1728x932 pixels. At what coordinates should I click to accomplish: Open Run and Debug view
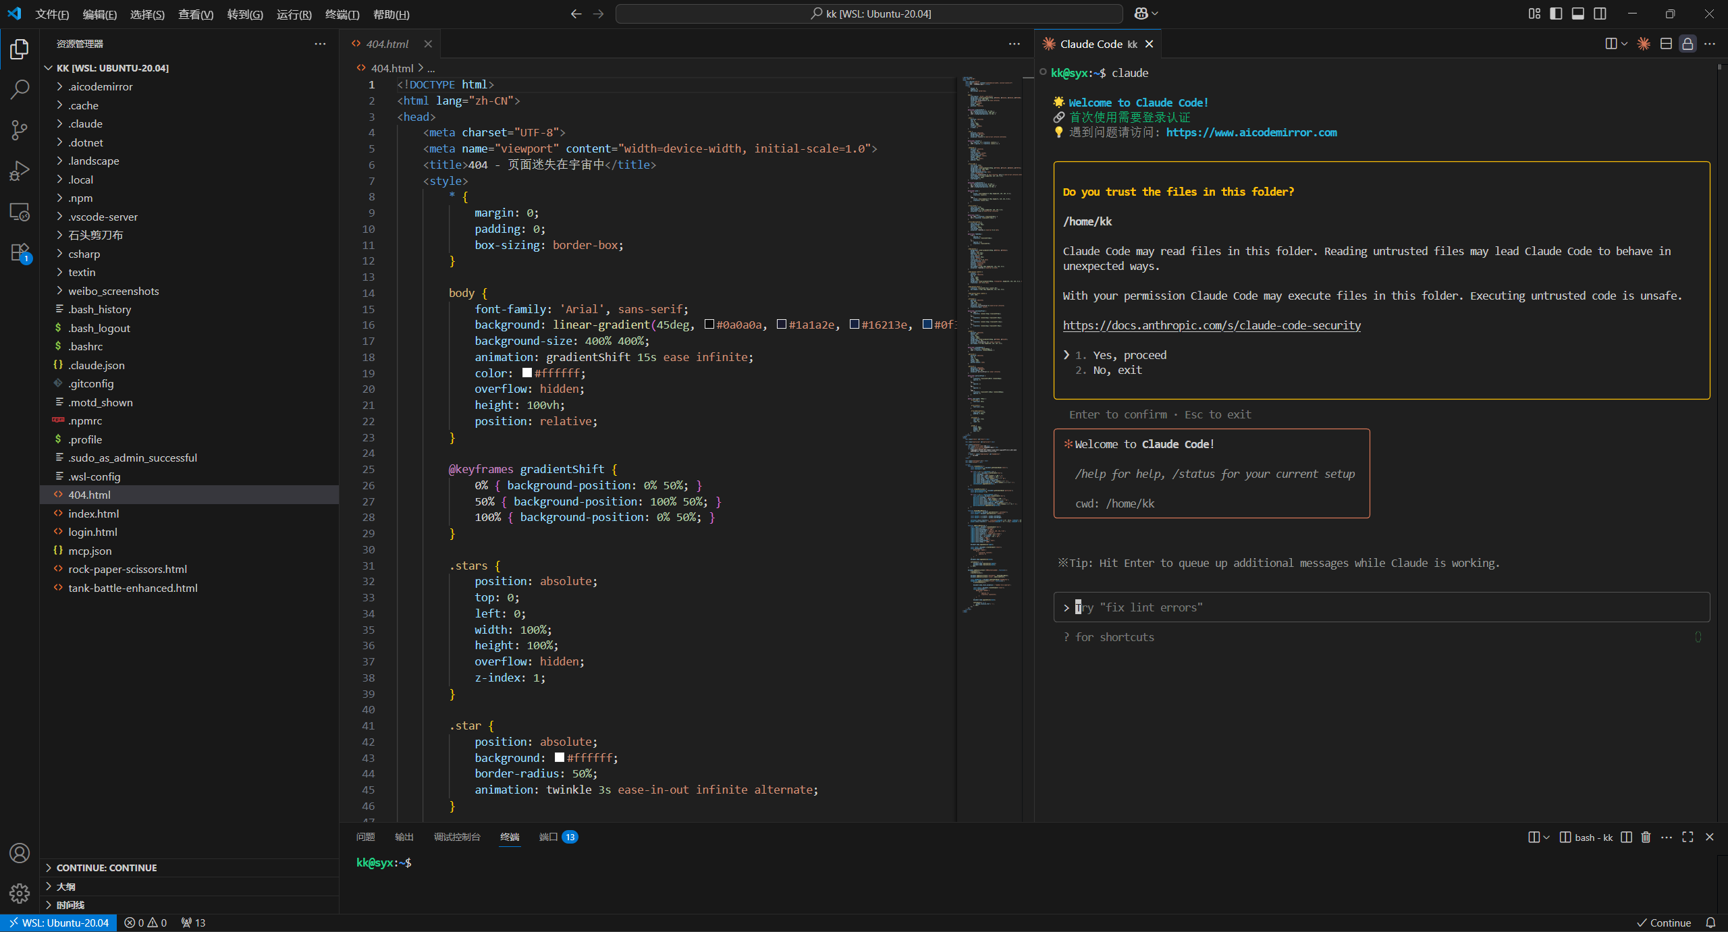tap(20, 171)
